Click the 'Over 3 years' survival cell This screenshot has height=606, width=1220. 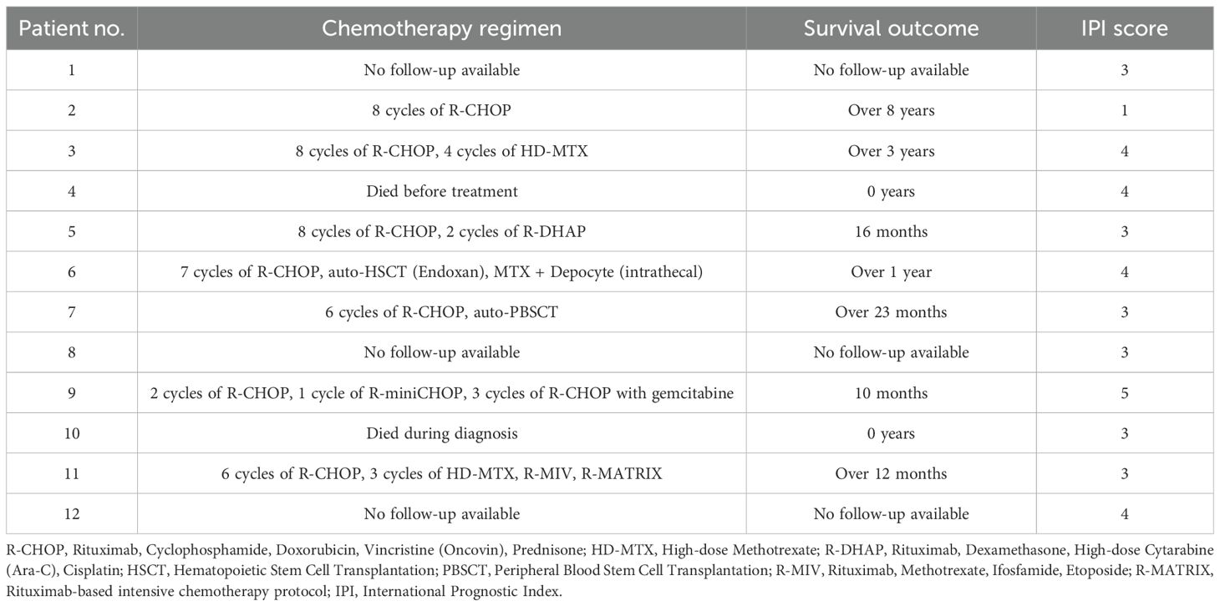[x=891, y=151]
